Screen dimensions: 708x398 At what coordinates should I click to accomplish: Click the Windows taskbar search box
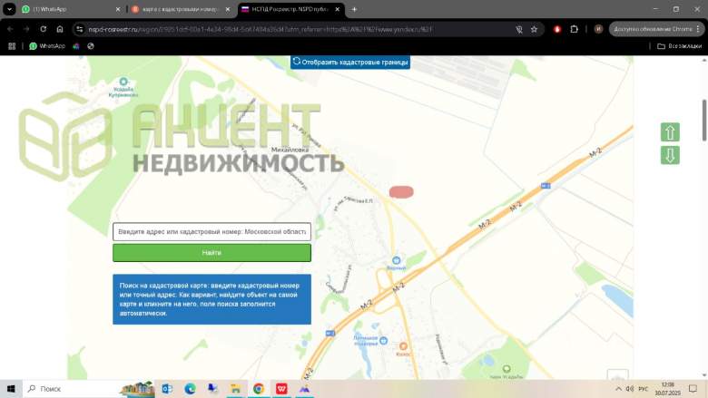click(89, 389)
